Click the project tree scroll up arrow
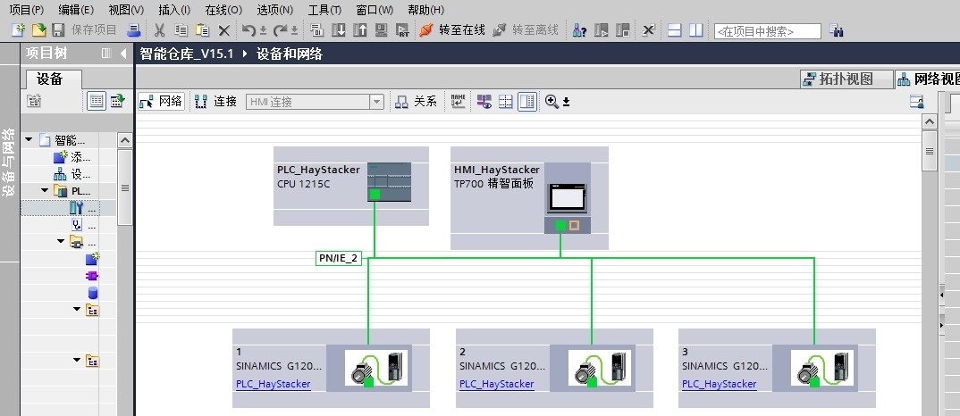This screenshot has height=416, width=960. [x=125, y=141]
